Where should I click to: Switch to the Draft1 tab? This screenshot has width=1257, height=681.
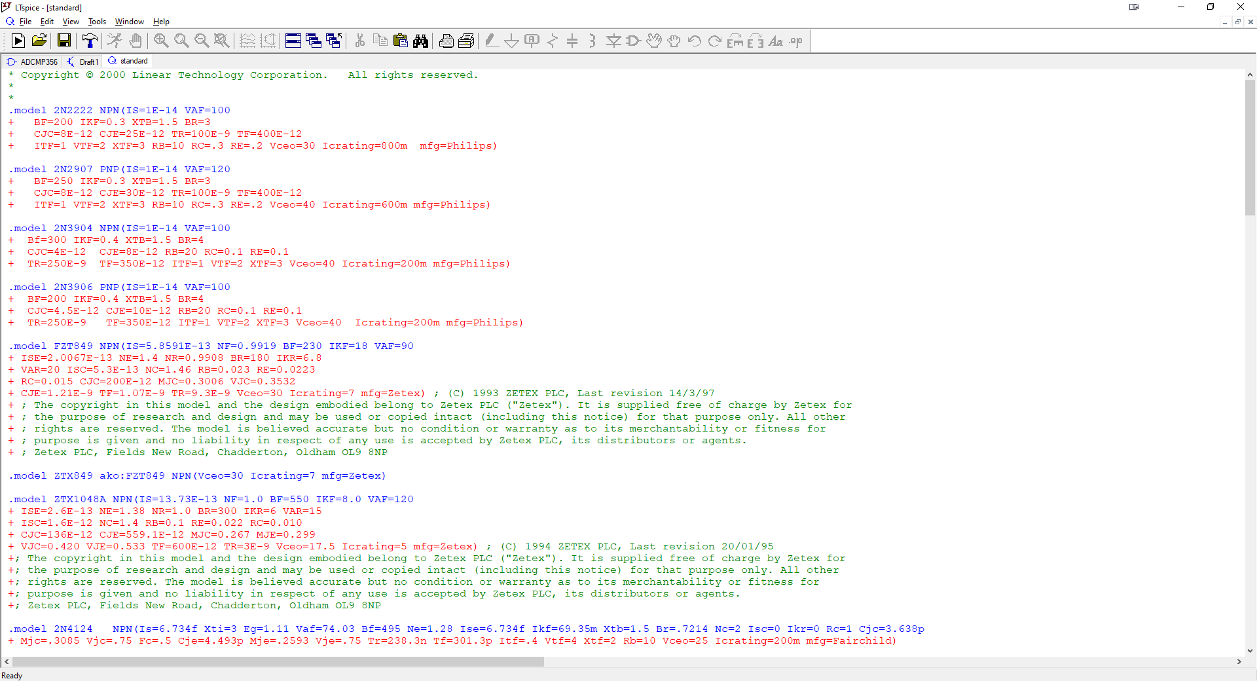click(x=83, y=62)
